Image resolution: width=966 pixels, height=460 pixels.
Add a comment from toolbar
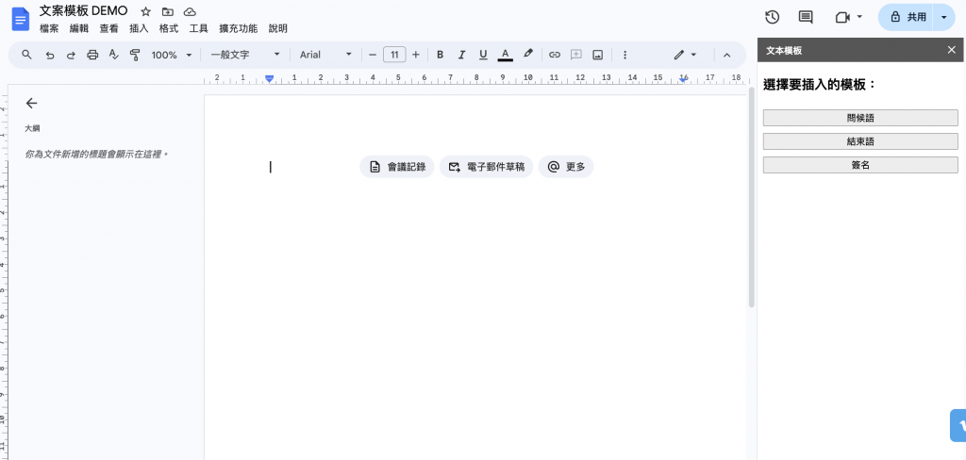coord(576,55)
